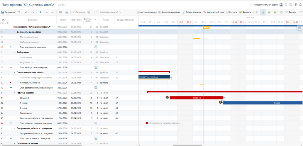Tick the checkbox for Этап документов завершен
The image size is (303, 146).
pyautogui.click(x=96, y=47)
